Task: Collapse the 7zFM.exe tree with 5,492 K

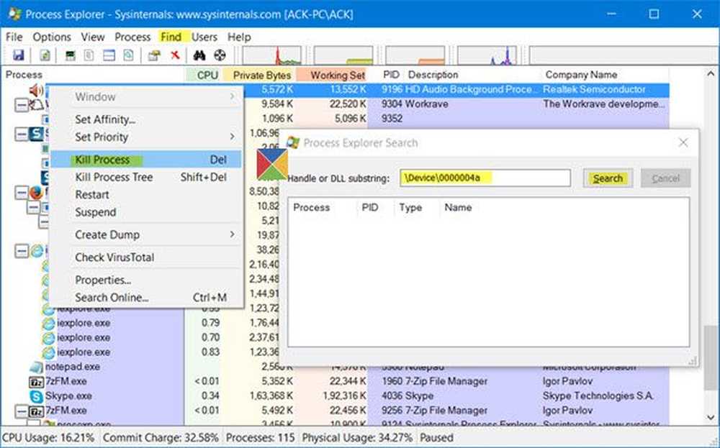Action: 22,411
